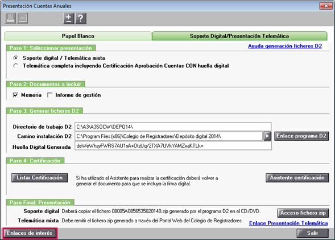The image size is (335, 240).
Task: Click the 'Paso 4: Certificación' header
Action: click(35, 161)
